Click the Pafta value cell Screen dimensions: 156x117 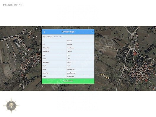click(x=80, y=77)
